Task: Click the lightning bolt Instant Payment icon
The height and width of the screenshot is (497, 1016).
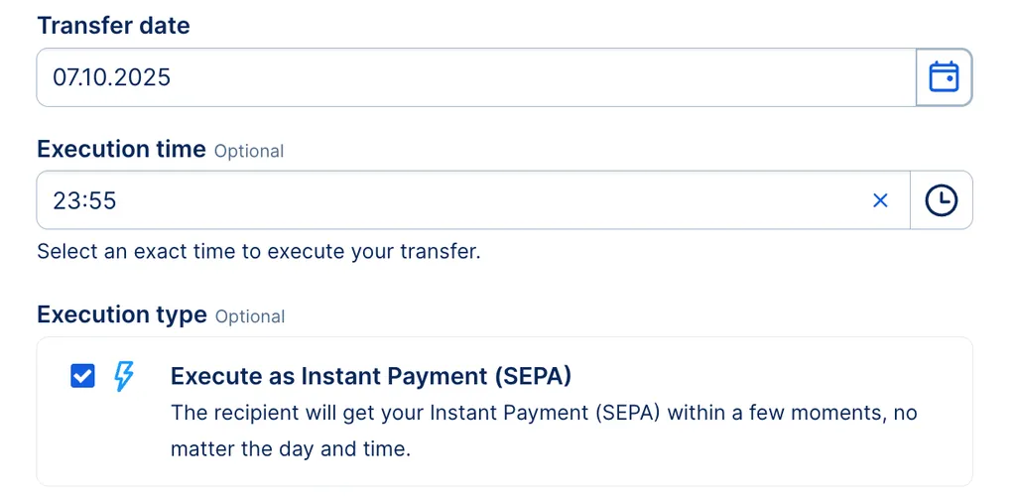Action: tap(123, 376)
